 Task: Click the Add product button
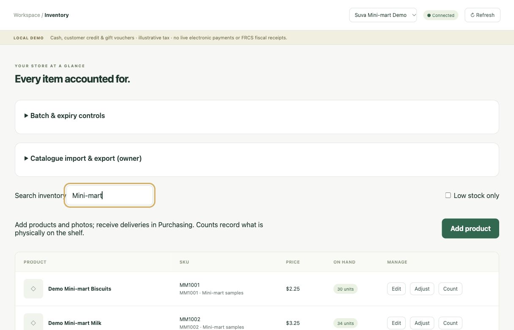point(470,228)
